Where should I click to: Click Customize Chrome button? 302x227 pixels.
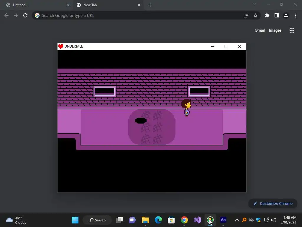point(273,203)
